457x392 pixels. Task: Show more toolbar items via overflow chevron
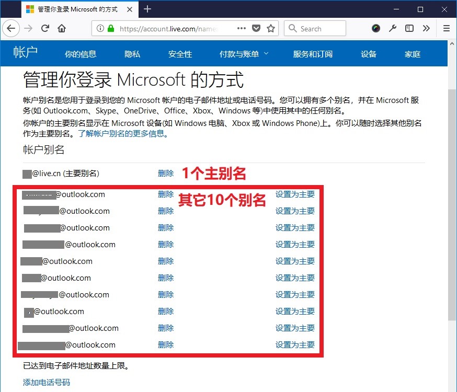click(x=427, y=28)
